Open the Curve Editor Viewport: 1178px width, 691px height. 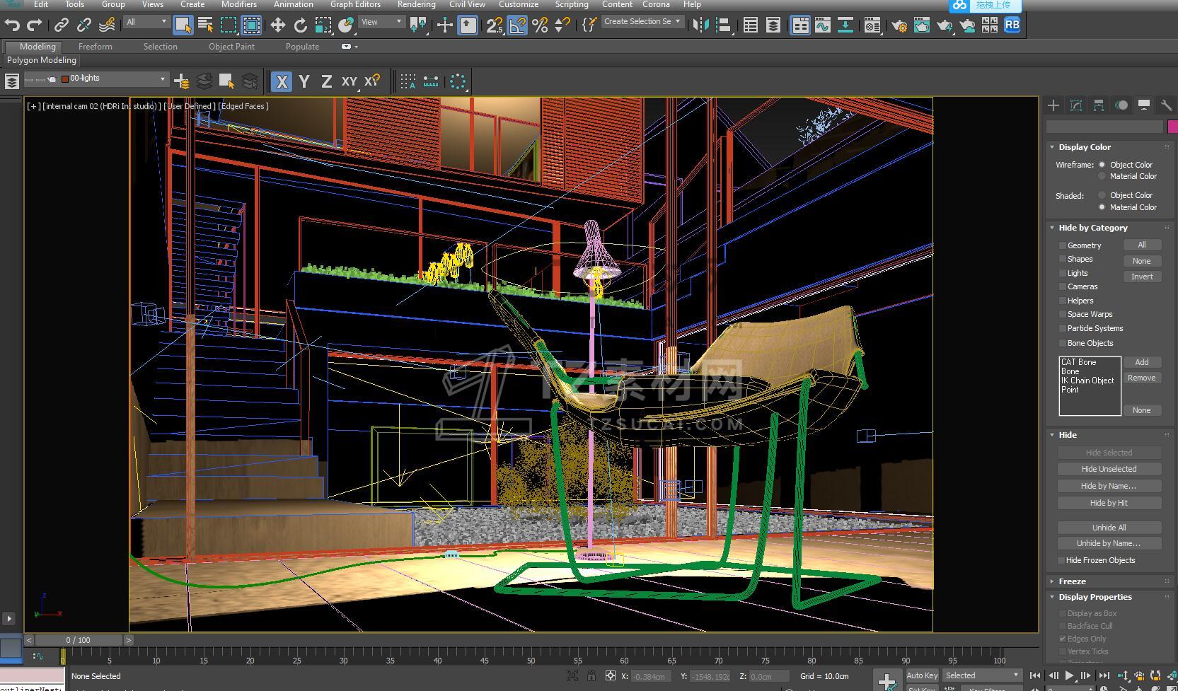[x=822, y=25]
